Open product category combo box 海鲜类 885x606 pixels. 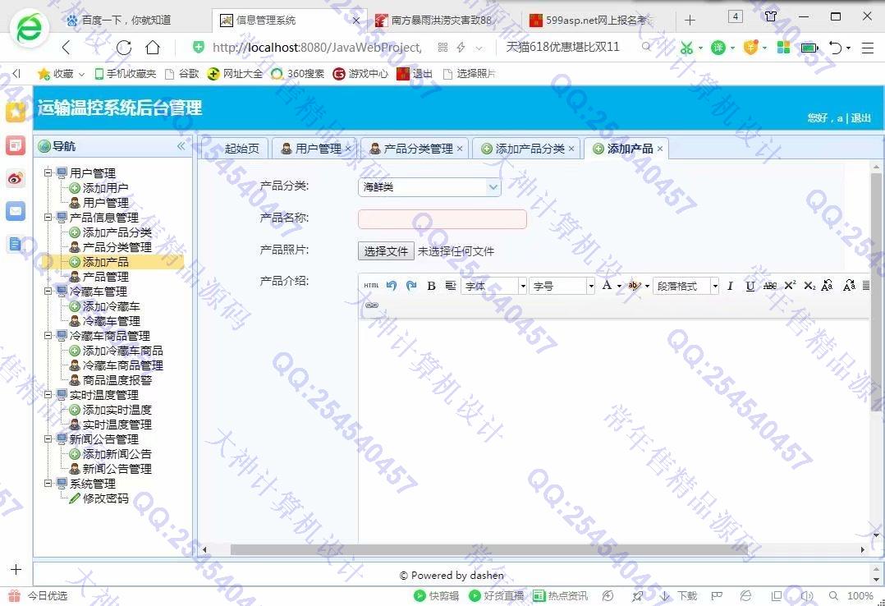coord(429,187)
